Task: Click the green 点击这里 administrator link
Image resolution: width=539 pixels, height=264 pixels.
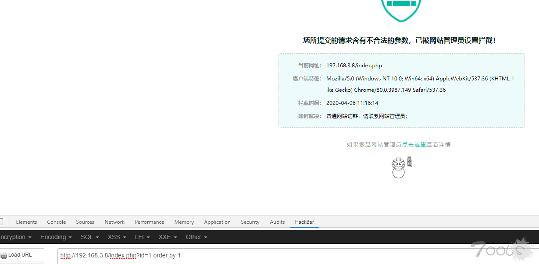Action: (x=414, y=145)
